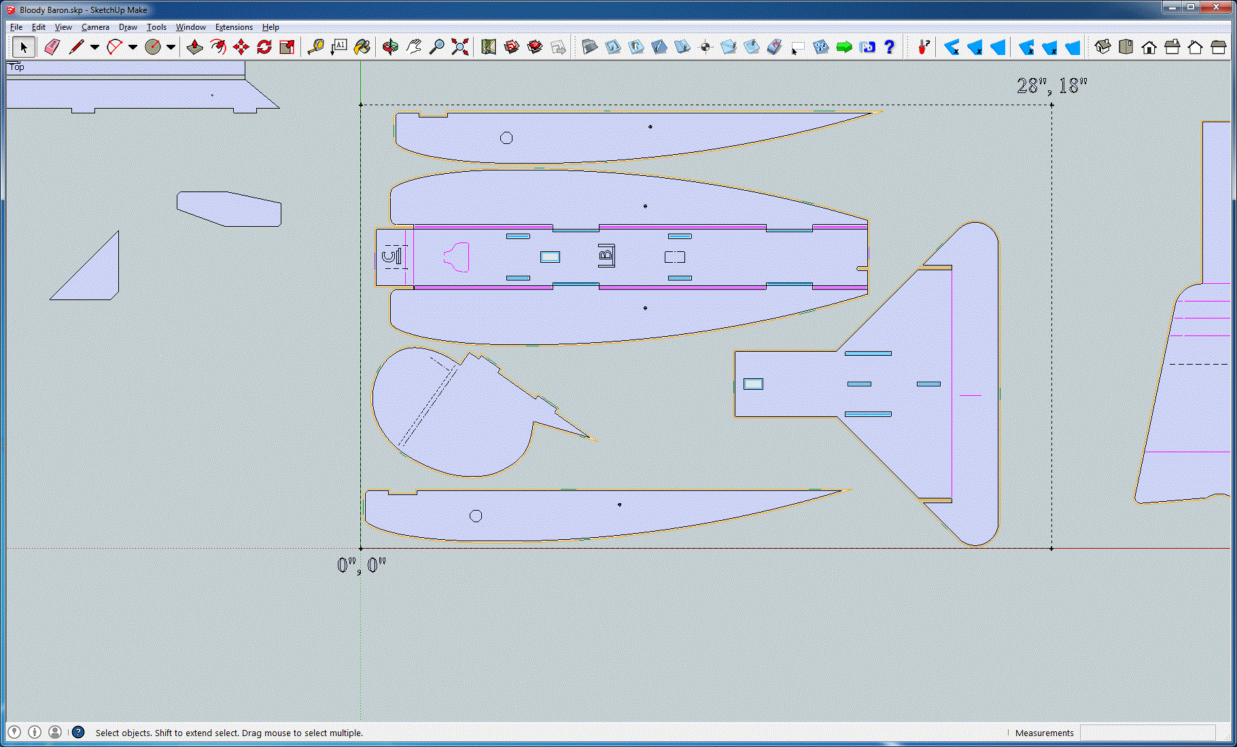Viewport: 1237px width, 747px height.
Task: Open the Camera menu
Action: point(95,27)
